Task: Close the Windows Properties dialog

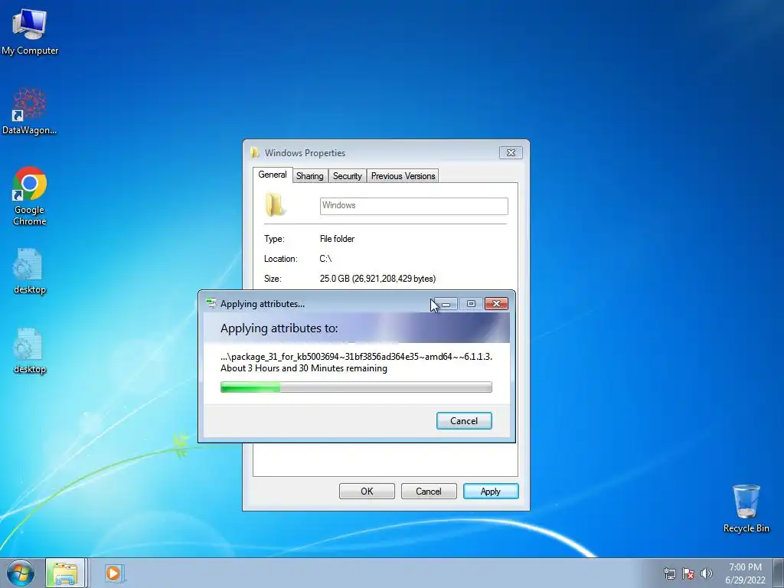Action: [511, 152]
